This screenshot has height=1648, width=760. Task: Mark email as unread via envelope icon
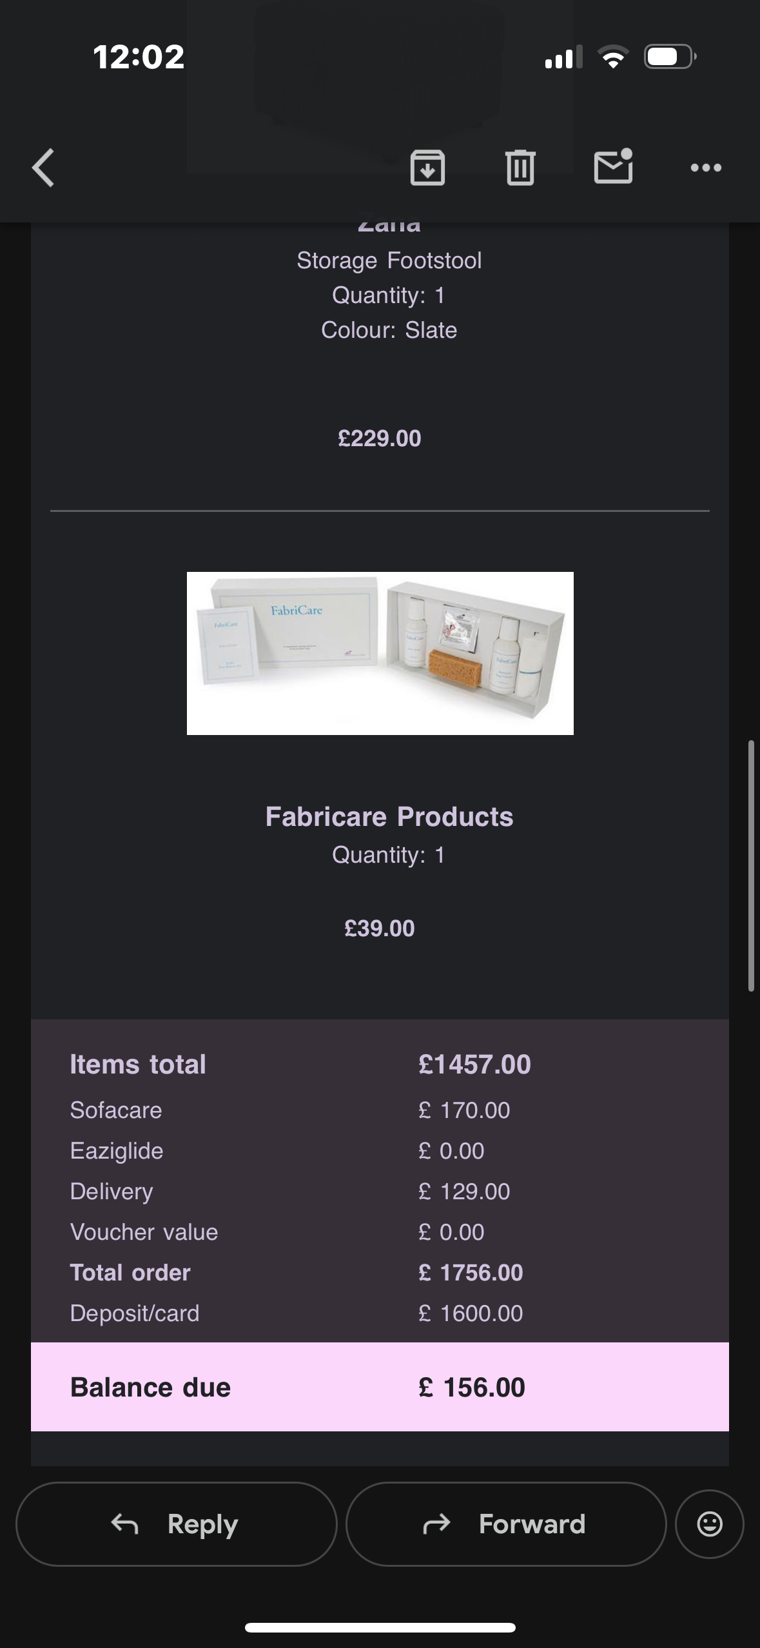tap(613, 167)
